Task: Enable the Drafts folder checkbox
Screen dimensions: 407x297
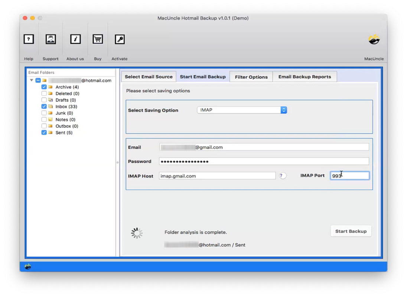Action: pyautogui.click(x=43, y=100)
